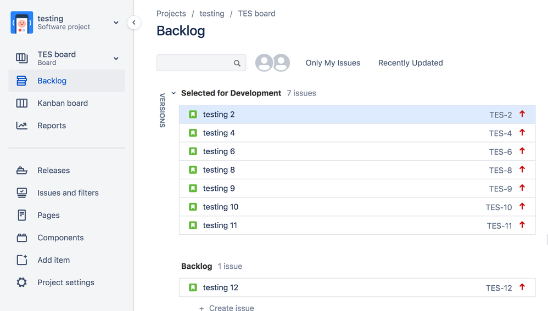Click TES board breadcrumb link

256,14
